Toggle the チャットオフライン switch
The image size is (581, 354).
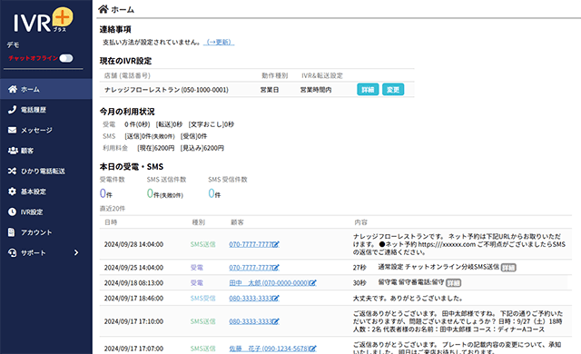coord(66,58)
